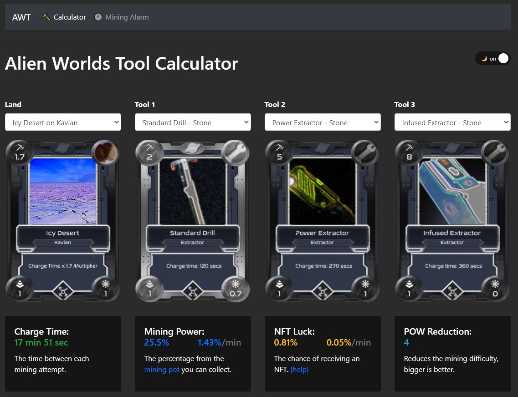The image size is (518, 397).
Task: Open the Tool 2 dropdown showing Power Extractor
Action: tap(323, 122)
